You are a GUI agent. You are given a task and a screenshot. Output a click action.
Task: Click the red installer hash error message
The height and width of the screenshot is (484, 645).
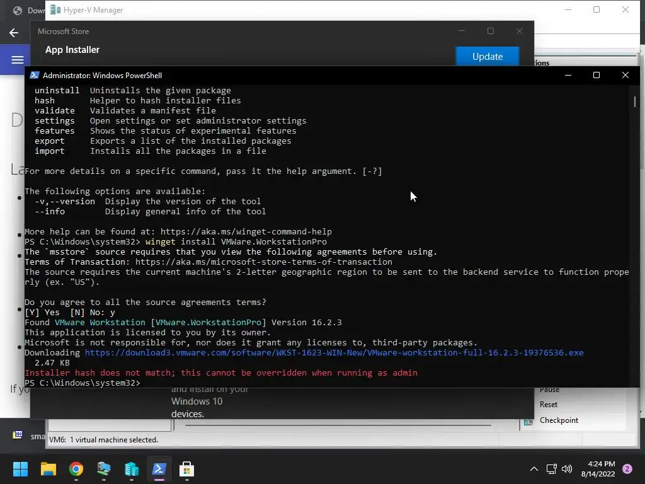click(221, 373)
